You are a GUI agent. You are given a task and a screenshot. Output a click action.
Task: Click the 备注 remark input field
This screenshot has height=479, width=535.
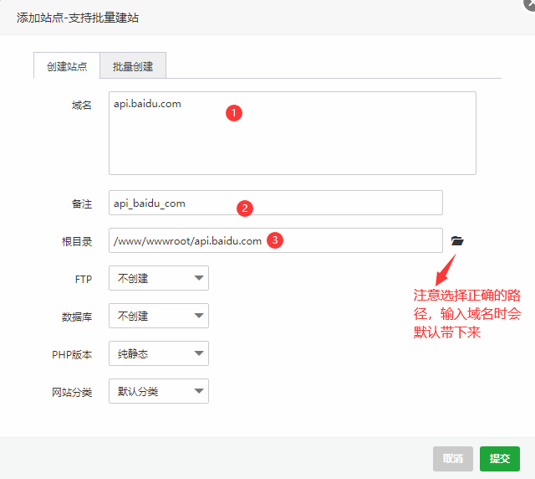coord(276,203)
